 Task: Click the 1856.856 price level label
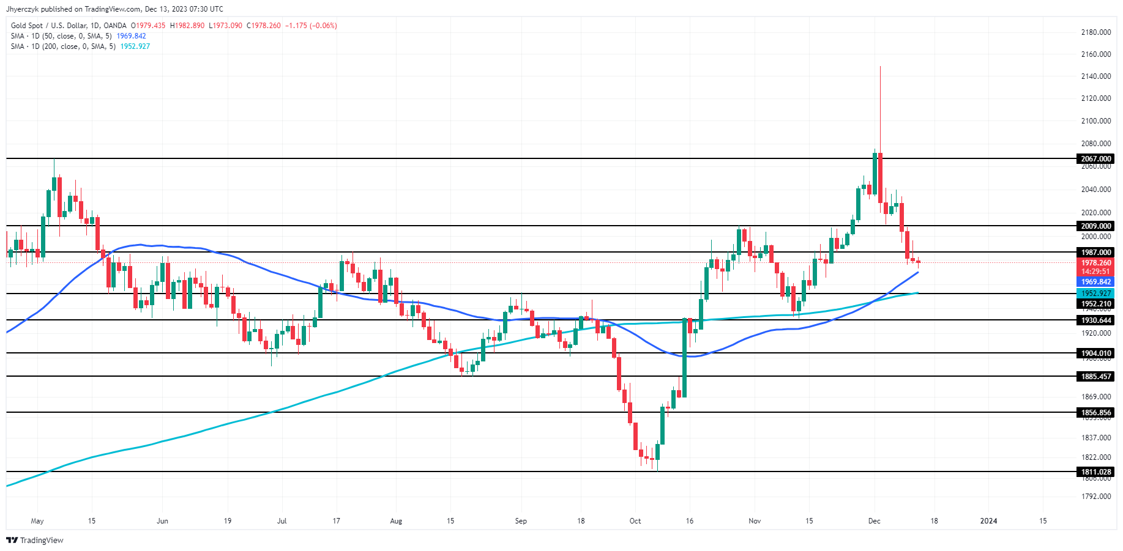pyautogui.click(x=1095, y=413)
